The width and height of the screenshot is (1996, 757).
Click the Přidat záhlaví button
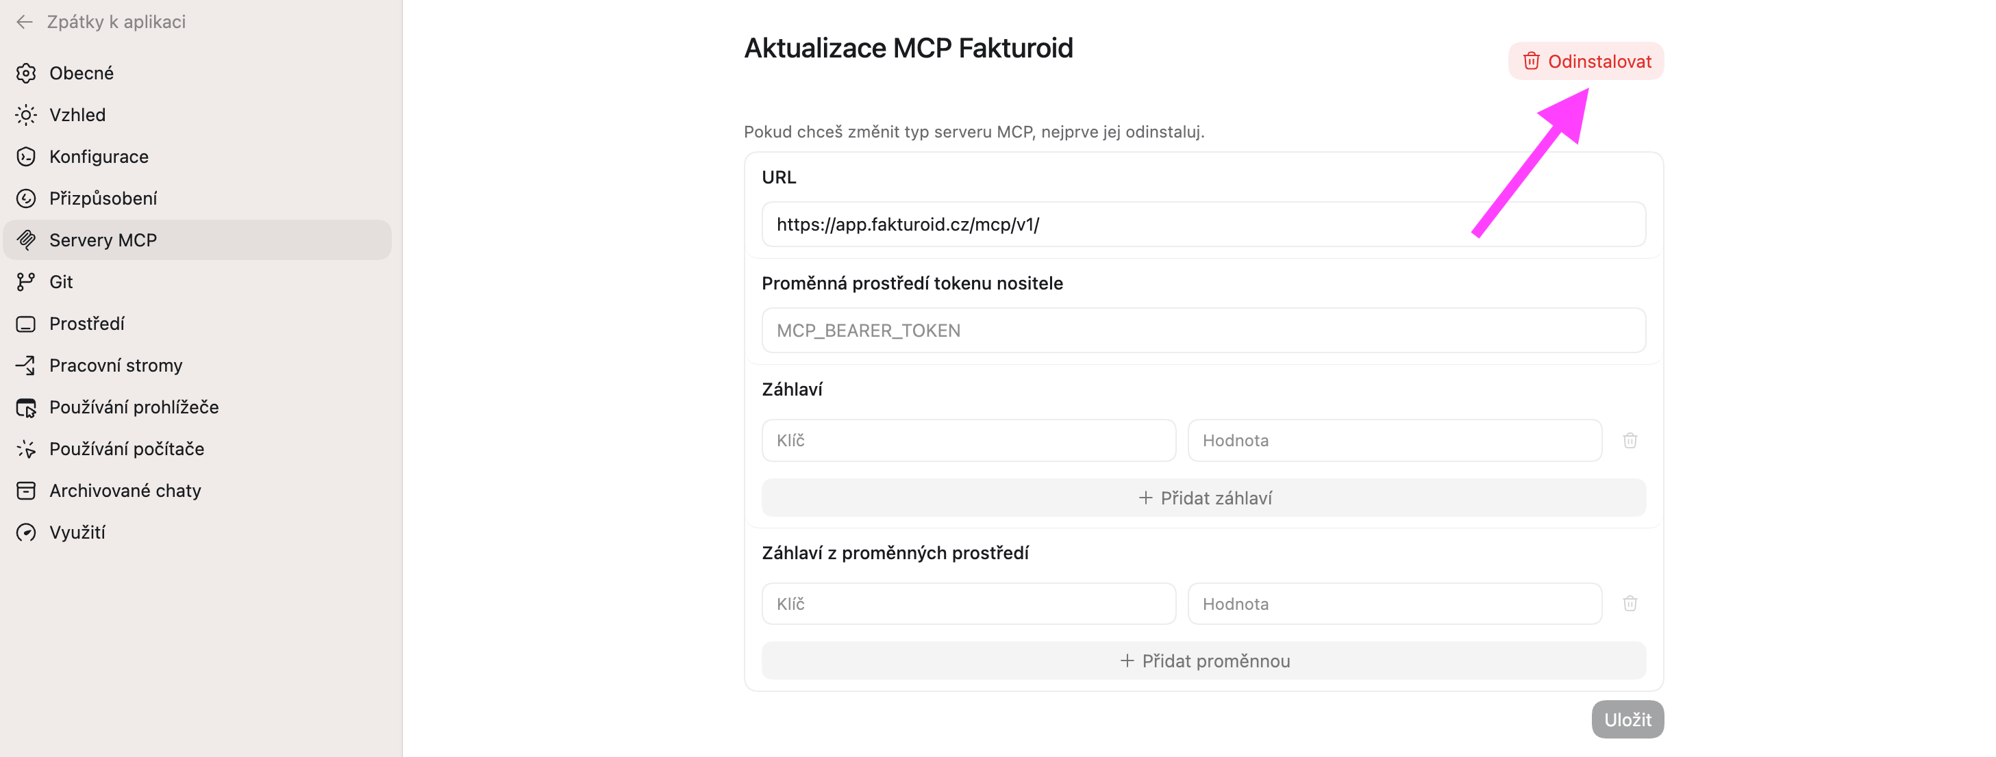tap(1203, 498)
